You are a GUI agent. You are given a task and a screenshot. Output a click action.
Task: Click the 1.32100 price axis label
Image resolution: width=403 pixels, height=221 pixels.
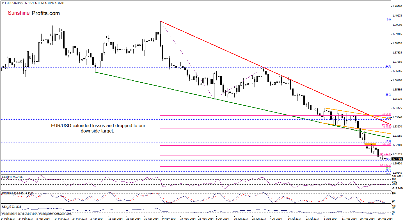pos(397,145)
